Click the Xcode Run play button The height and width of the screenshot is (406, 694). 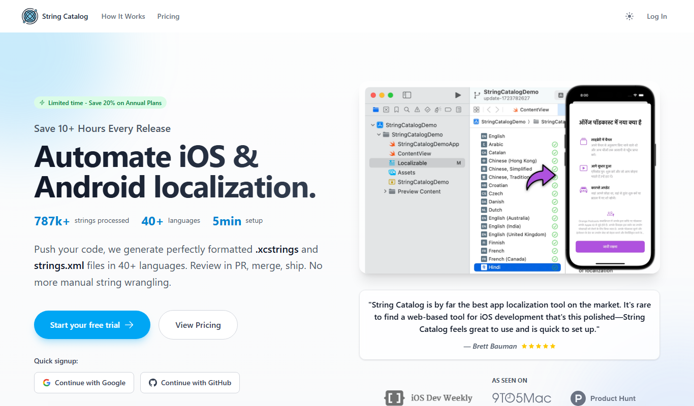click(x=458, y=95)
